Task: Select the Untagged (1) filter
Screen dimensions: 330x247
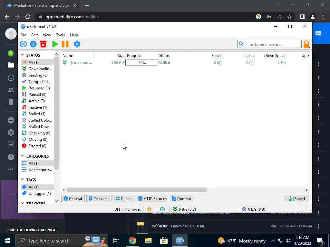Action: pos(37,193)
